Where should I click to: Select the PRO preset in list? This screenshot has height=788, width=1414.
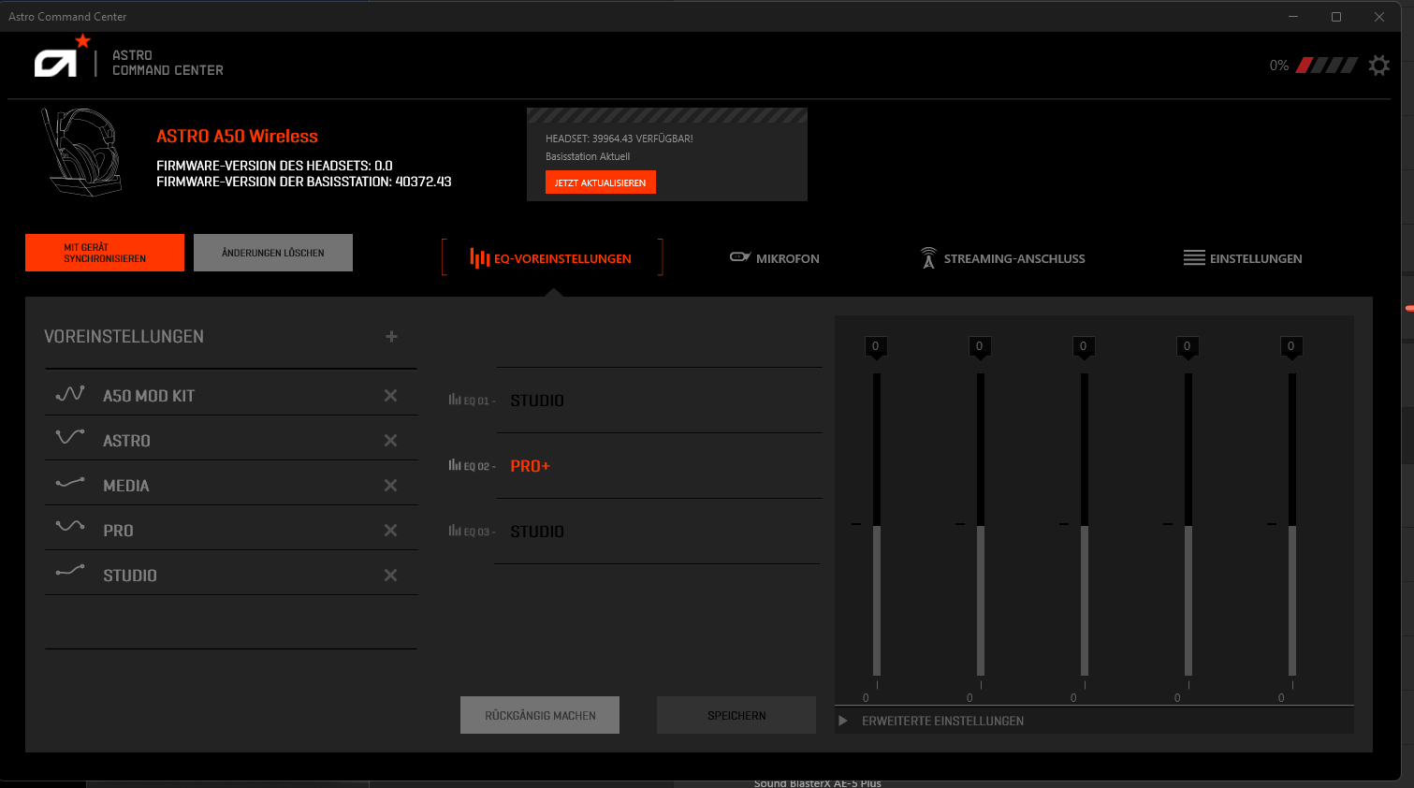click(231, 531)
